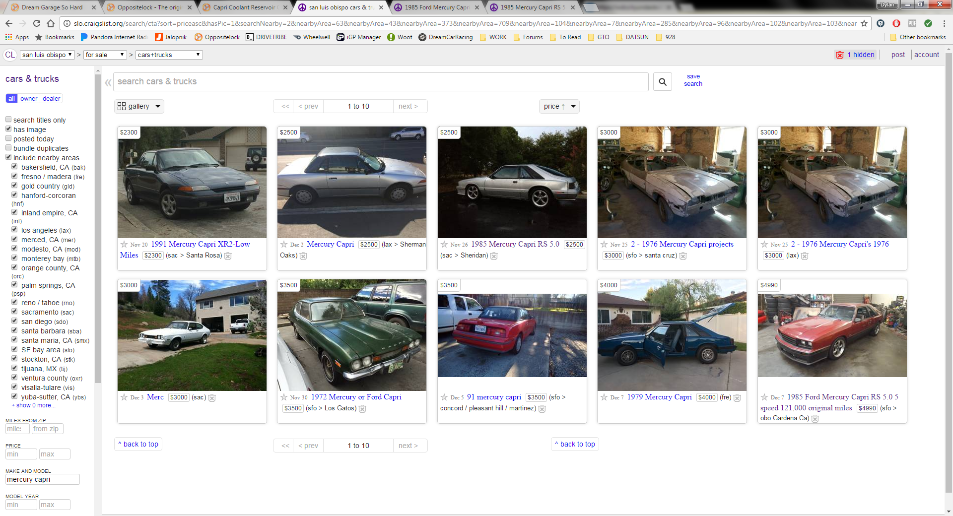Image resolution: width=953 pixels, height=516 pixels.
Task: Uncheck the SF bay area checkbox
Action: (14, 349)
